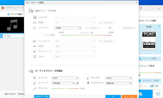The image size is (163, 98).
Task: Click the volume slider handle at 100%
Action: point(65,88)
